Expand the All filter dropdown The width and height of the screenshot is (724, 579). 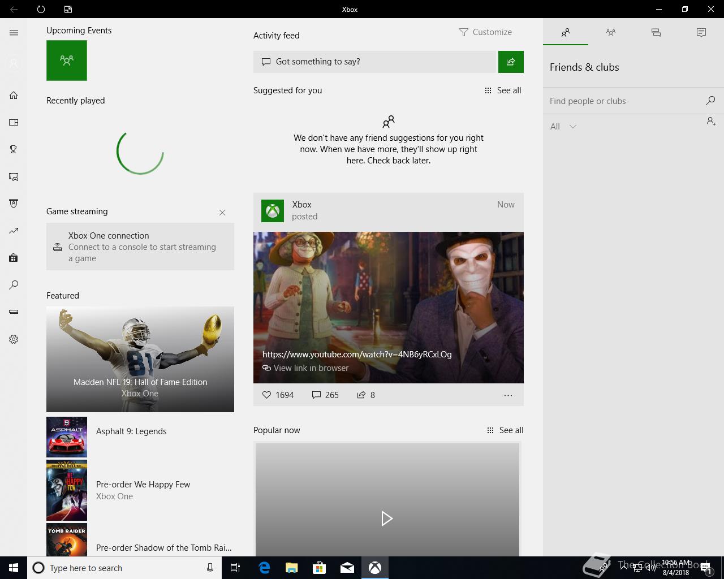[563, 127]
